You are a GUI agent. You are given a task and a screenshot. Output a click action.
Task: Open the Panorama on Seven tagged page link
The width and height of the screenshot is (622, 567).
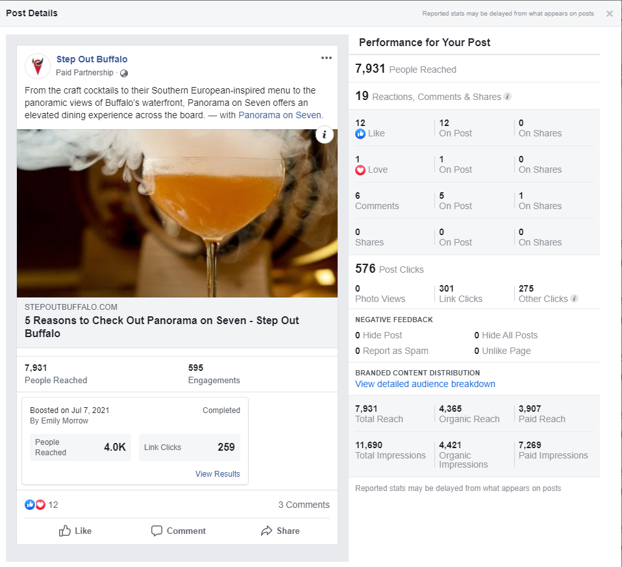280,115
